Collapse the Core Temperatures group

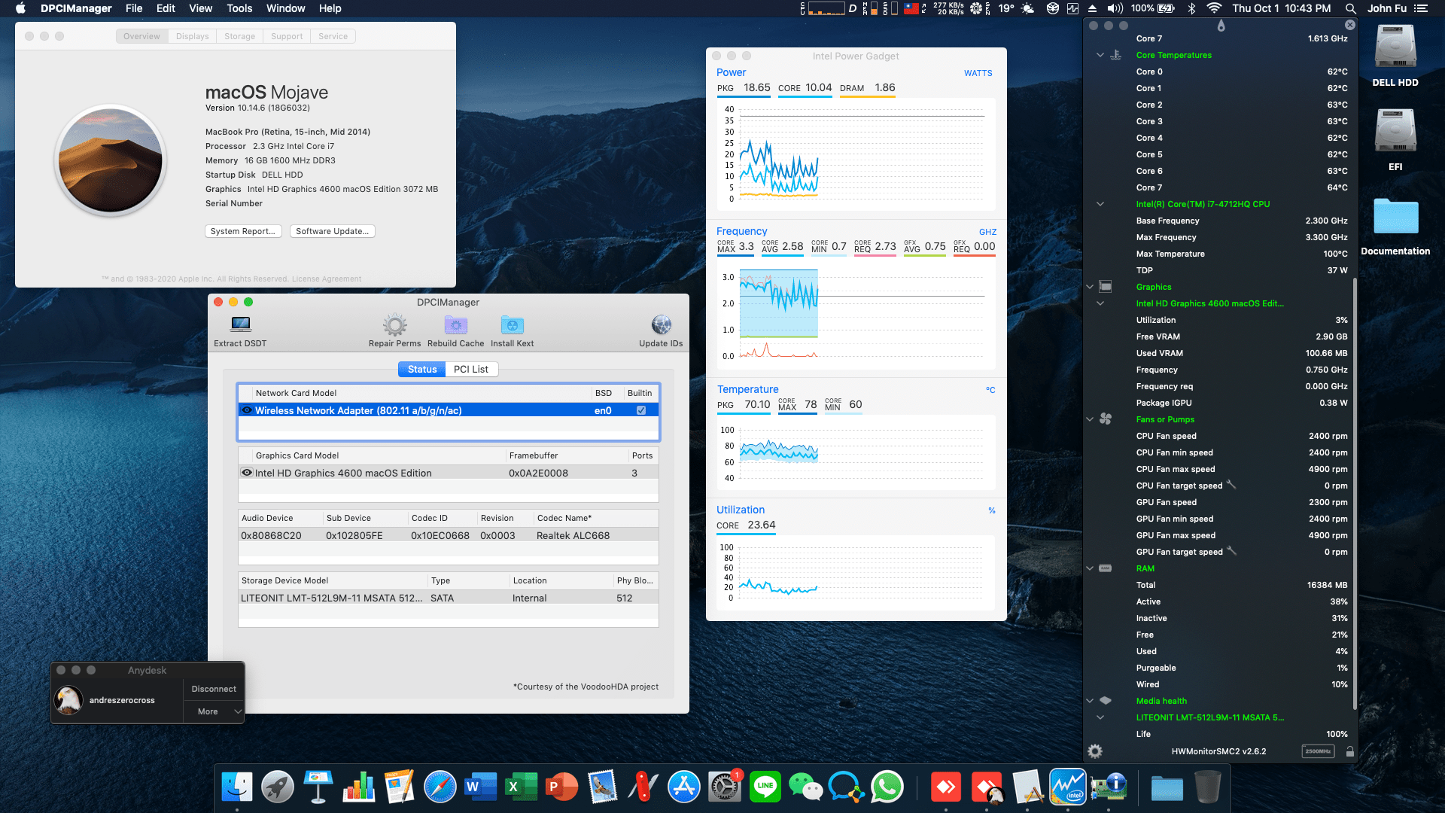click(1100, 55)
